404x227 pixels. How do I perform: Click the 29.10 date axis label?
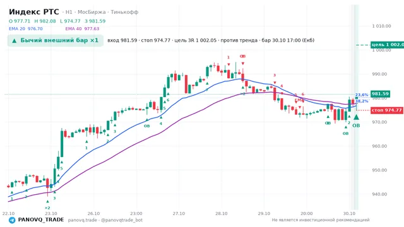pos(264,214)
